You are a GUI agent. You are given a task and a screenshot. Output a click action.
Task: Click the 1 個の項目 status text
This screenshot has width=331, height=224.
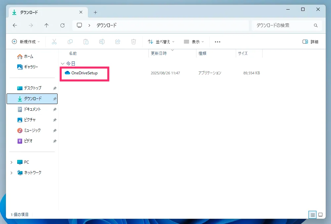coord(20,215)
